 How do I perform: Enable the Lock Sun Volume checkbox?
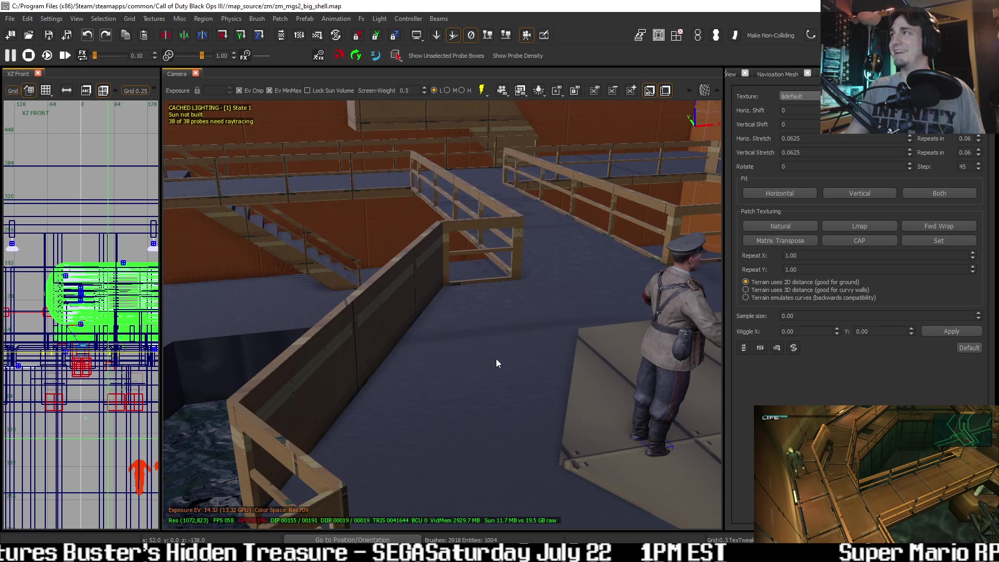click(308, 90)
